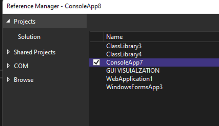Select the COM category
The width and height of the screenshot is (219, 126).
point(21,66)
